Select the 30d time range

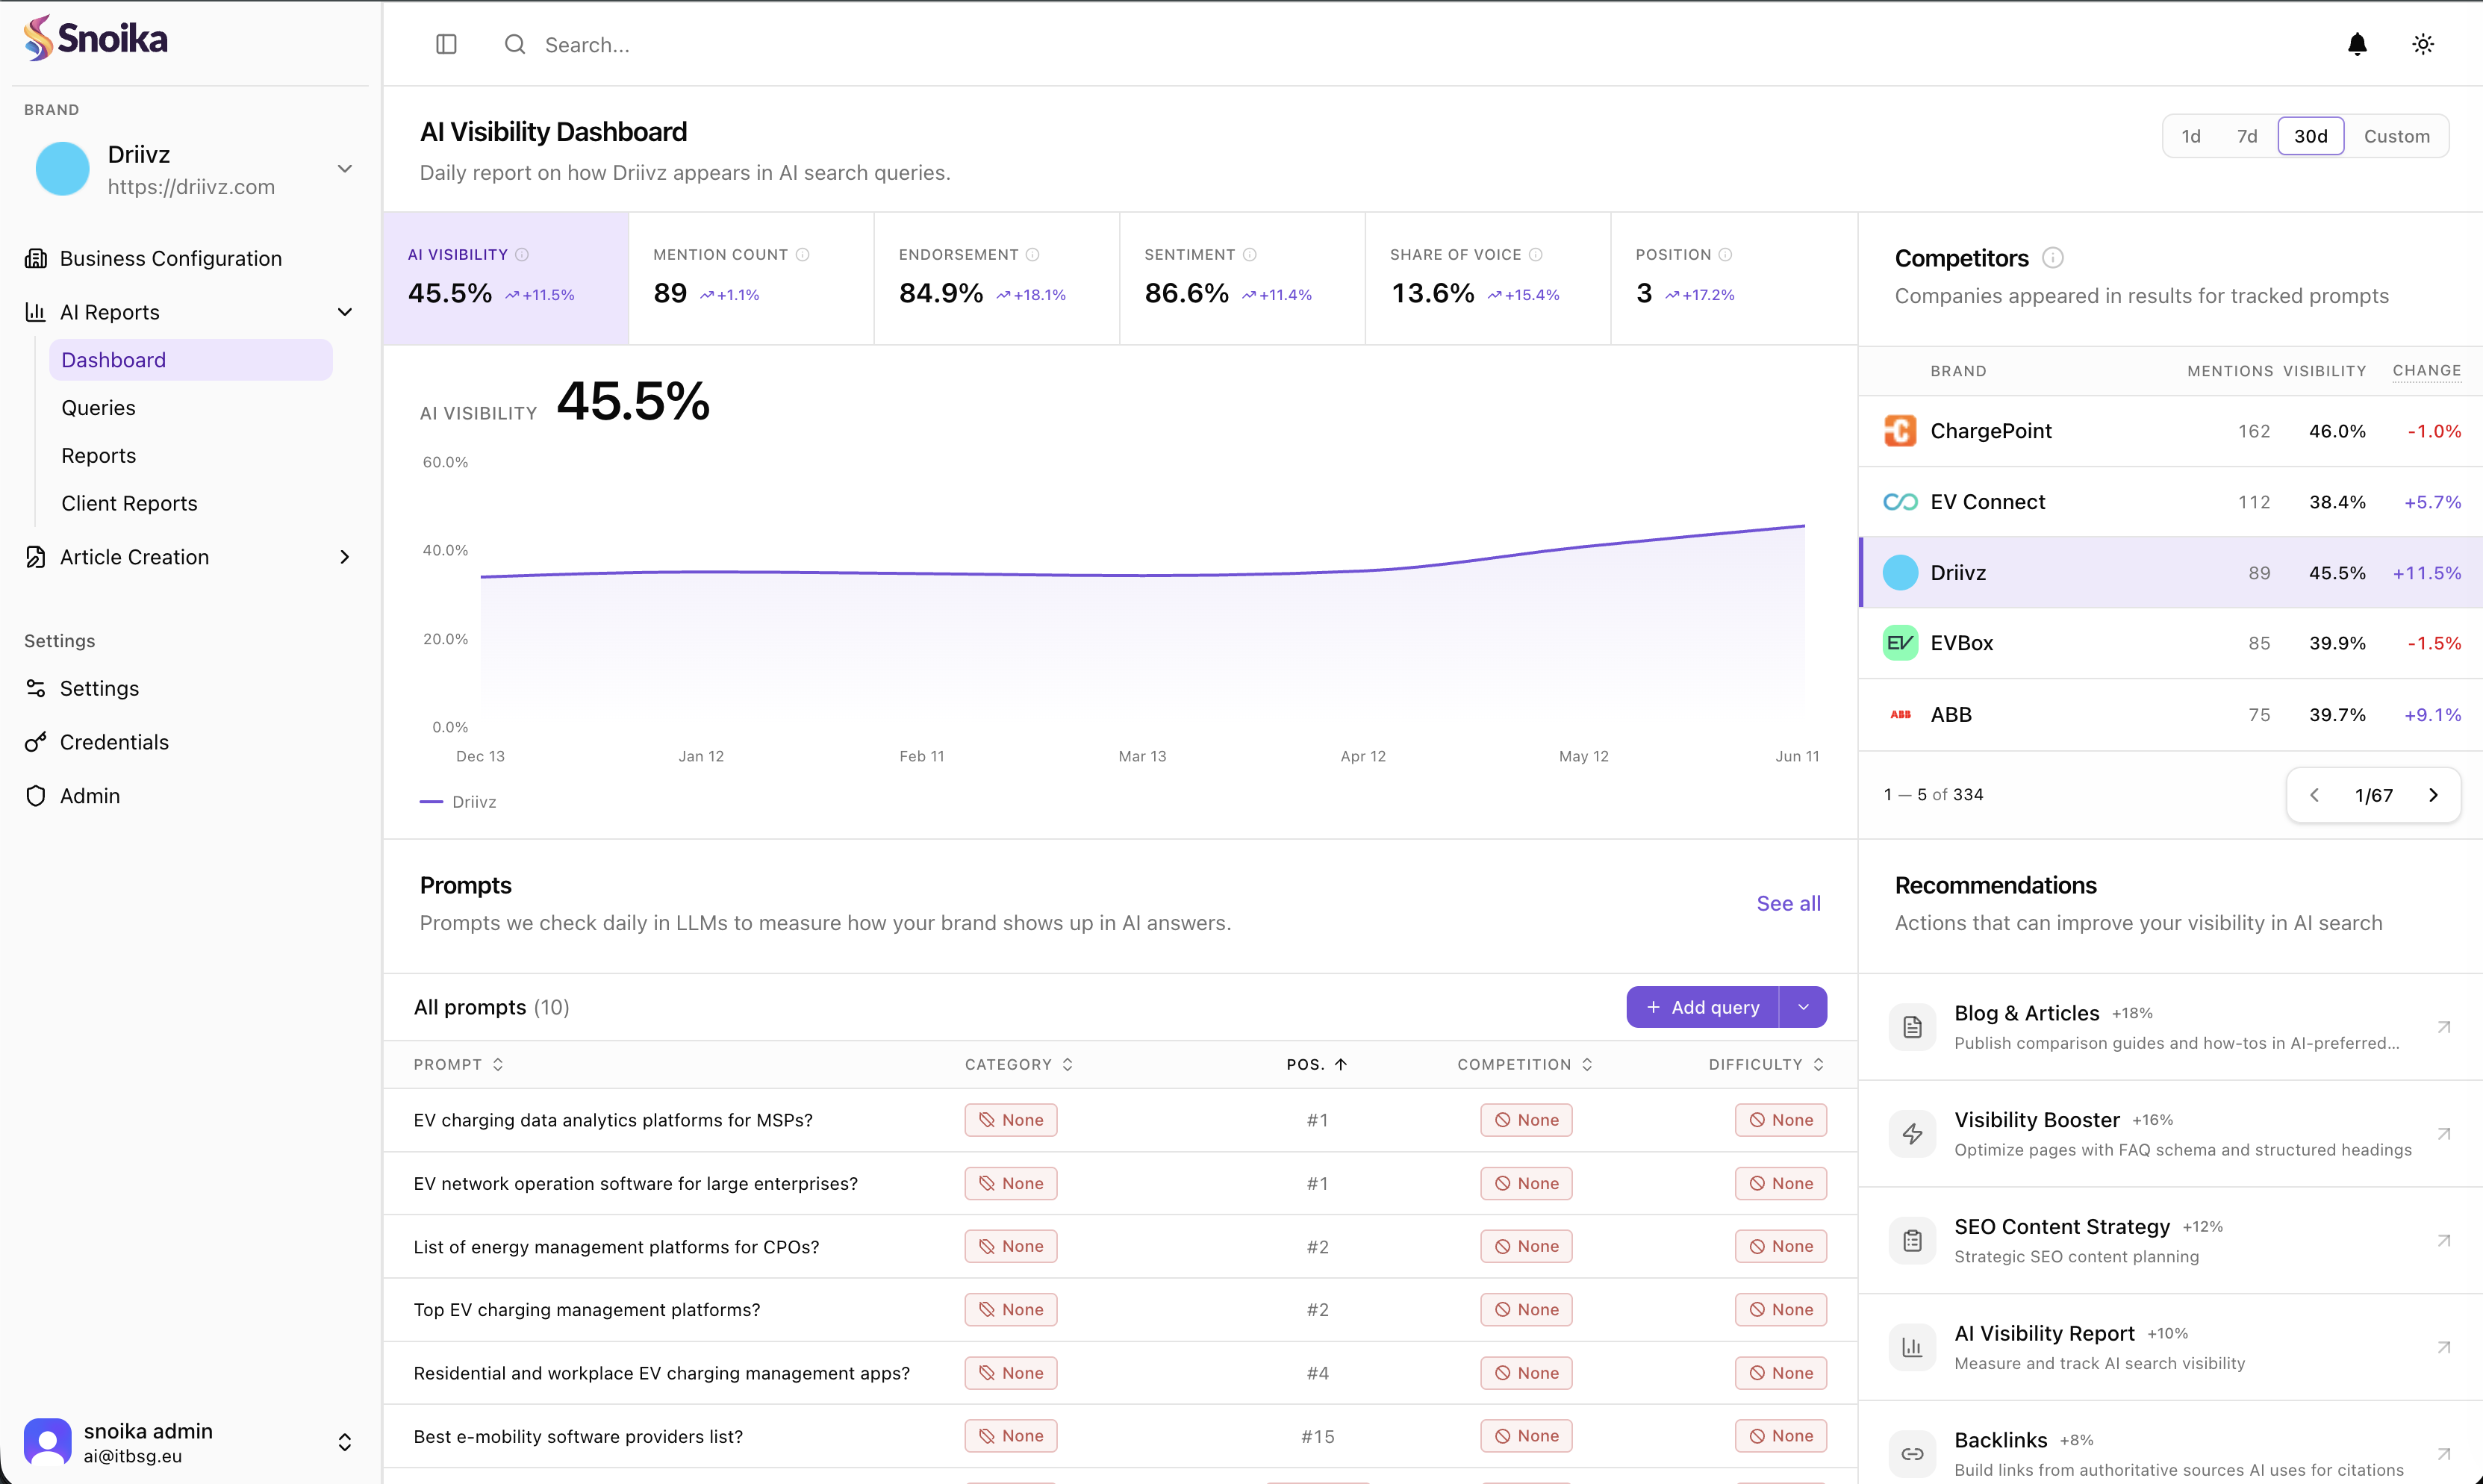(2310, 136)
